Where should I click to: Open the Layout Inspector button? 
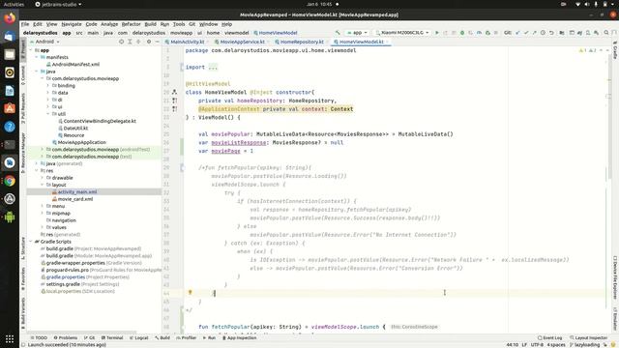tap(588, 338)
